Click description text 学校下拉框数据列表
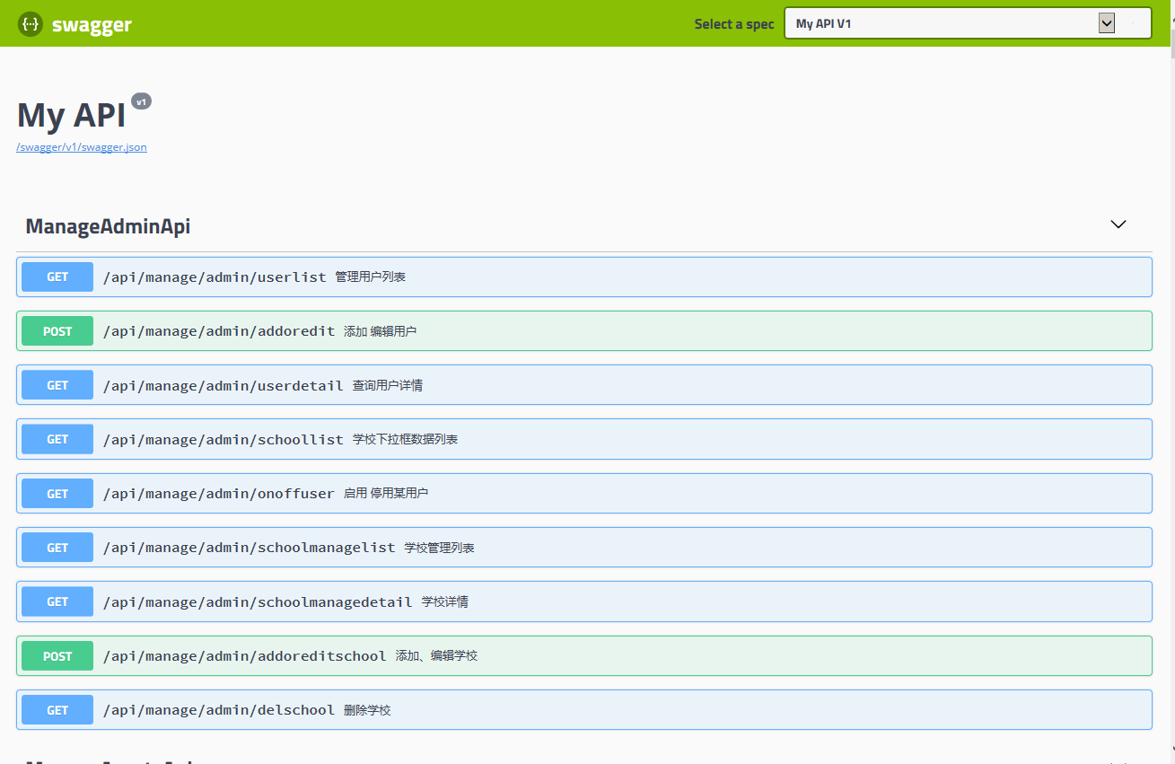Image resolution: width=1175 pixels, height=764 pixels. (406, 439)
